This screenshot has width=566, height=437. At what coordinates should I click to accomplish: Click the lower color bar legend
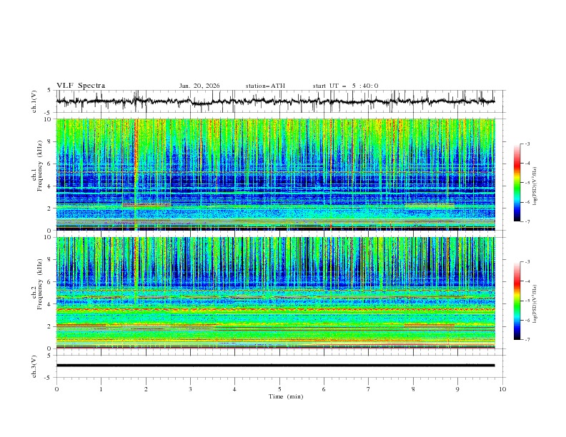click(517, 301)
